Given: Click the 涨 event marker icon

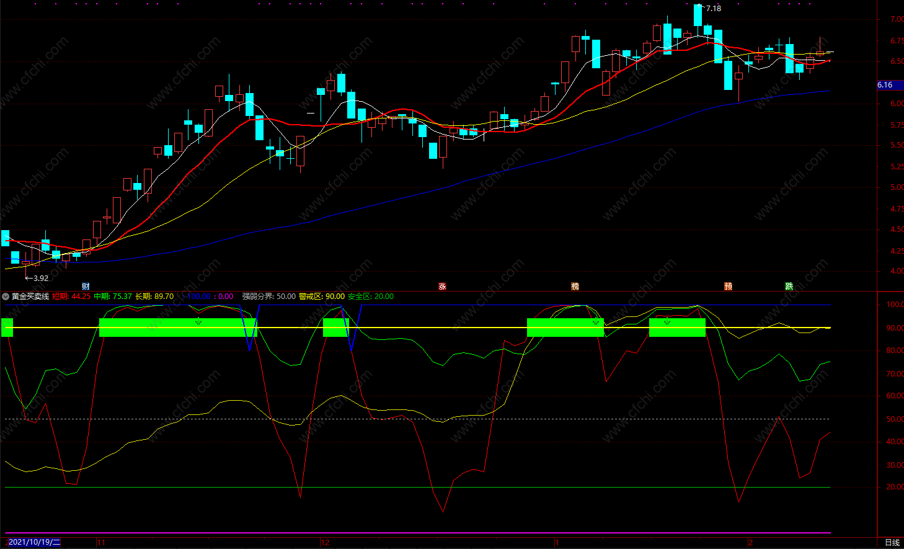Looking at the screenshot, I should 442,287.
